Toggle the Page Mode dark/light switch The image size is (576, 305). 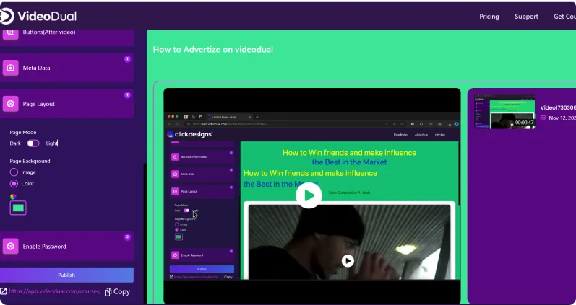tap(33, 143)
